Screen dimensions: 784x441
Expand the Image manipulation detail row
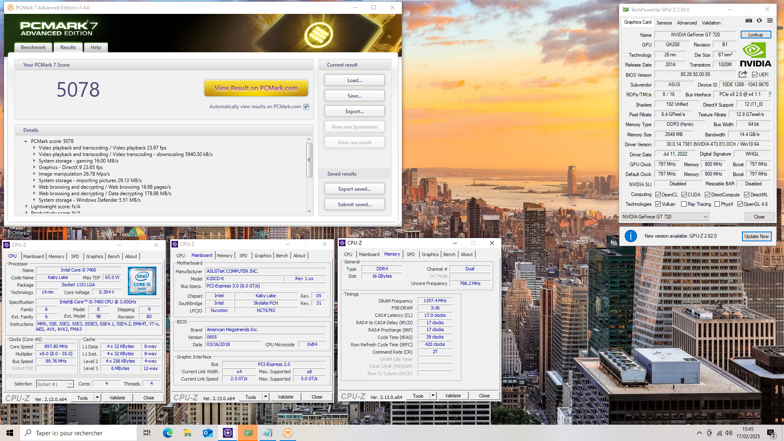pyautogui.click(x=34, y=174)
